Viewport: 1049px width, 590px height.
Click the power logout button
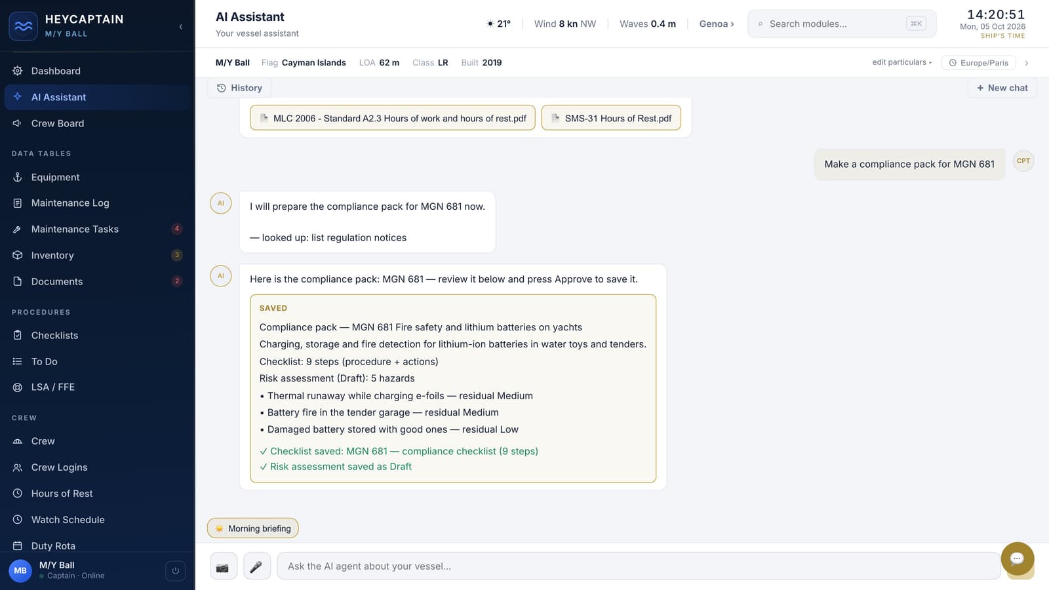(x=175, y=571)
